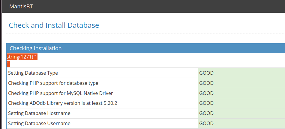Screen dimensions: 285x129
Task: Click GOOD status for Database Username
Action: [x=206, y=124]
